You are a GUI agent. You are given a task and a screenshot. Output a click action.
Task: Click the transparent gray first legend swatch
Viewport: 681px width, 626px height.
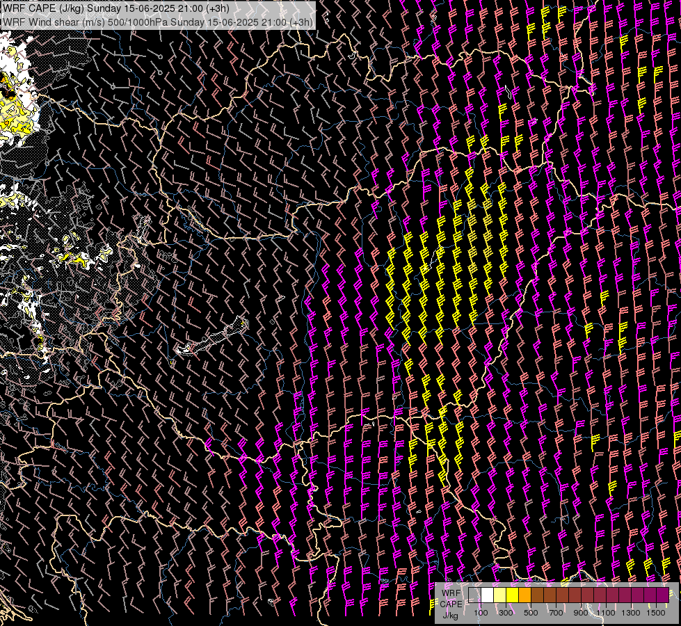(474, 595)
